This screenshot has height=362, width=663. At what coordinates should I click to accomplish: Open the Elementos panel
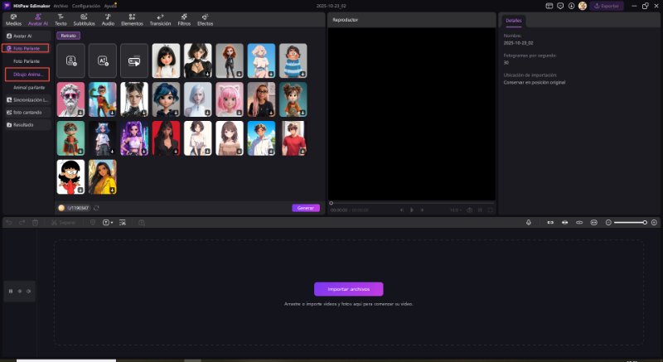(132, 20)
